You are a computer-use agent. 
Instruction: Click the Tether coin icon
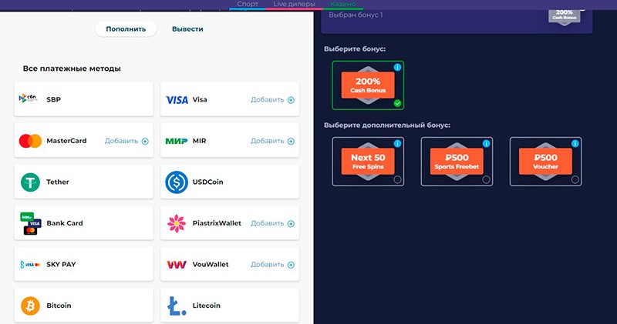30,182
